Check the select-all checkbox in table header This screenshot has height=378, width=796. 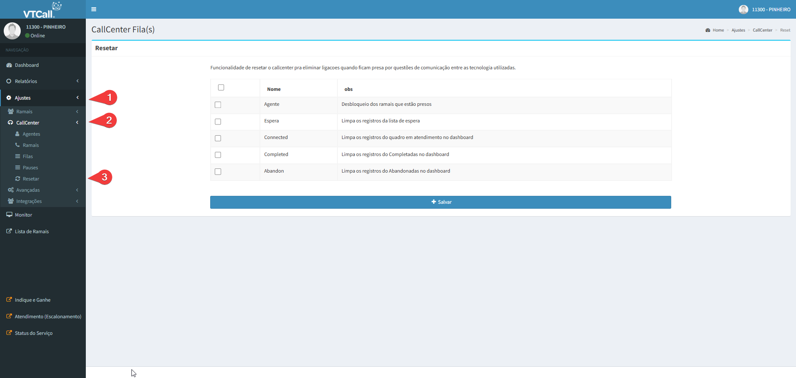click(221, 88)
